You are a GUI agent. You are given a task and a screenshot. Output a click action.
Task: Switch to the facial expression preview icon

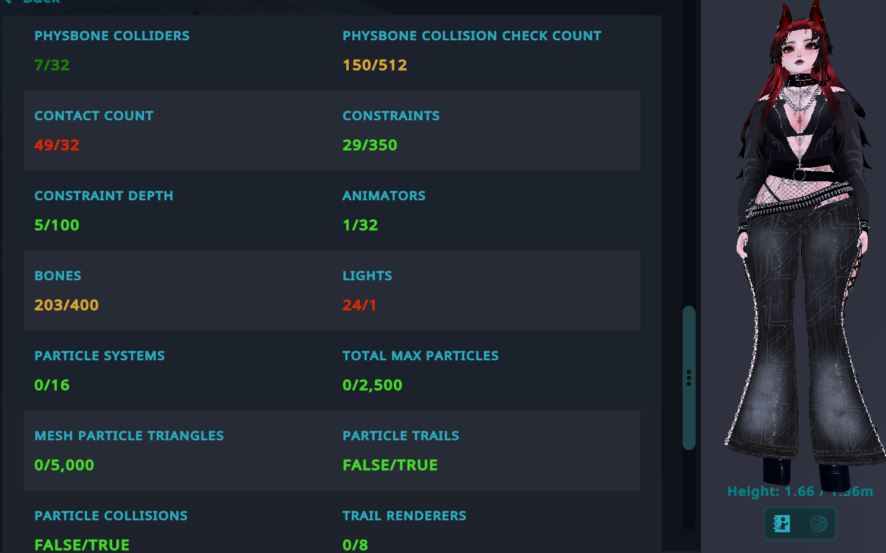coord(818,523)
